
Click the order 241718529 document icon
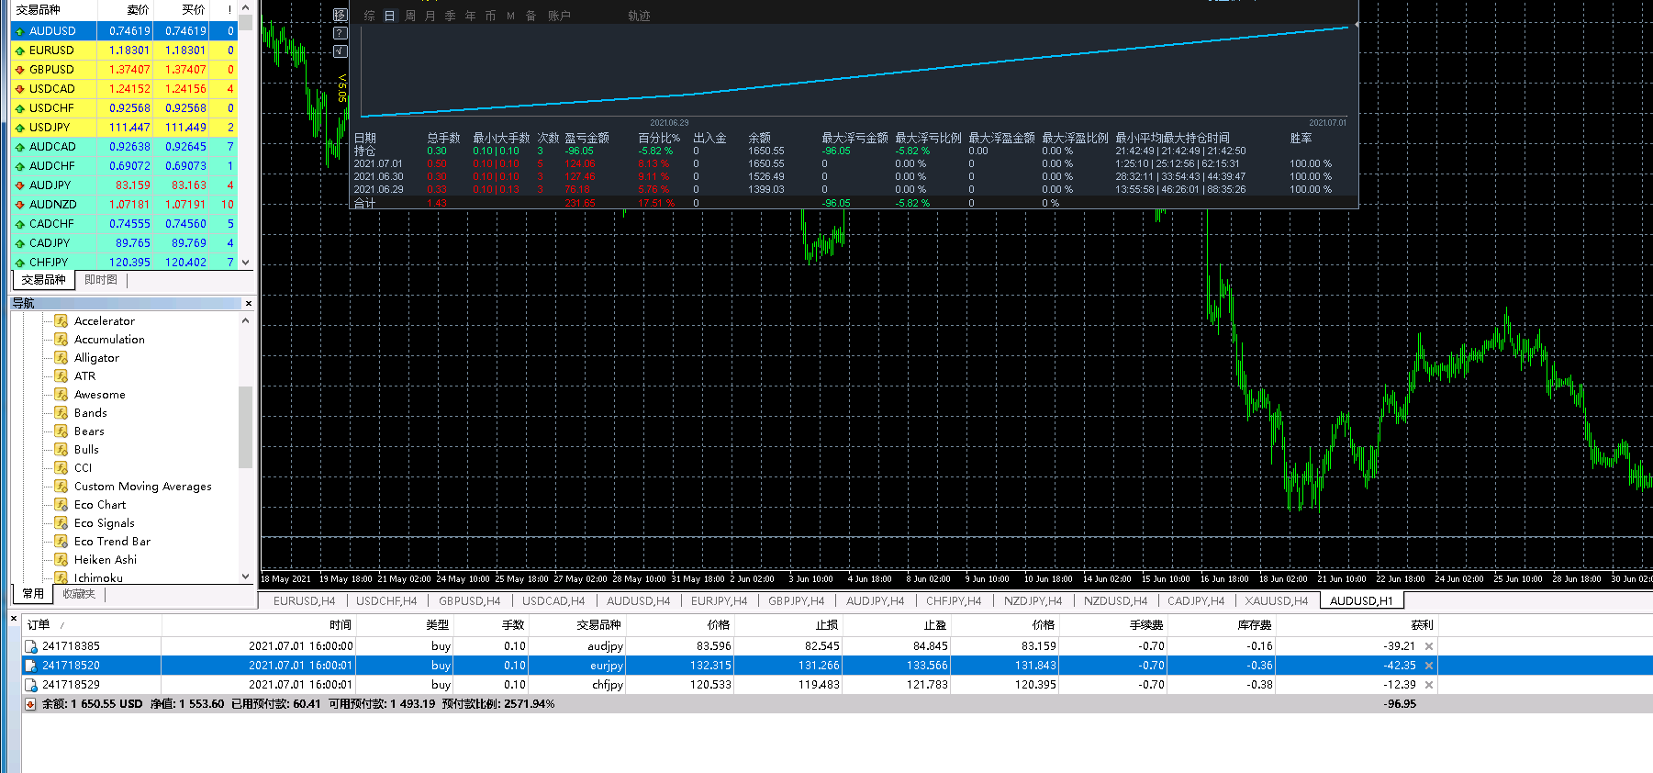pyautogui.click(x=31, y=685)
